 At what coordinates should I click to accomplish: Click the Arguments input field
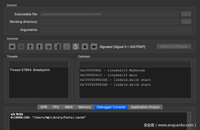pyautogui.click(x=115, y=30)
